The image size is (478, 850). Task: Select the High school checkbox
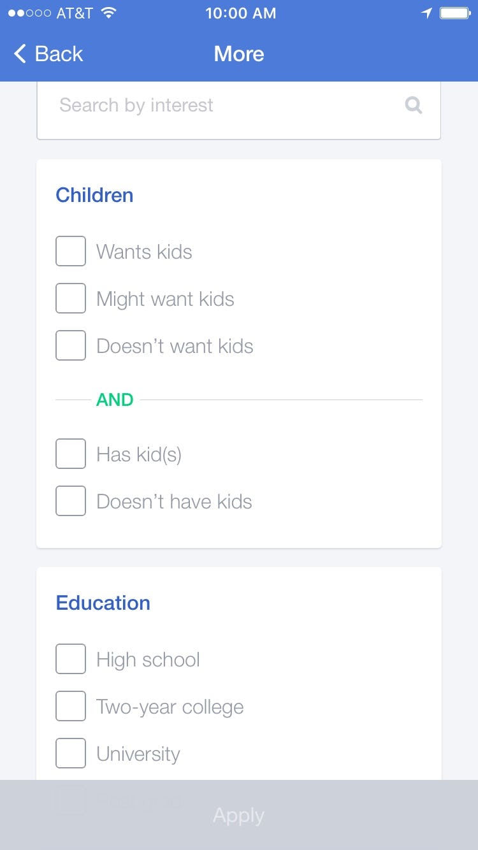tap(71, 659)
